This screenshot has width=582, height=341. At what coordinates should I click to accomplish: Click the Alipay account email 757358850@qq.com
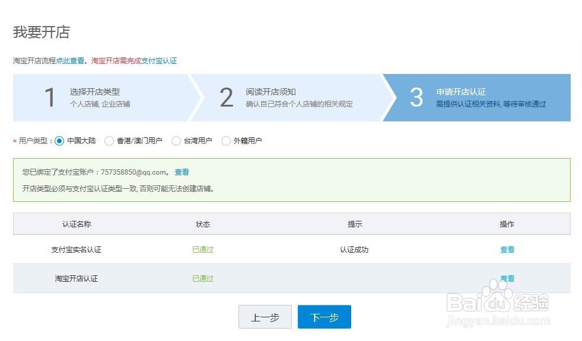[133, 172]
